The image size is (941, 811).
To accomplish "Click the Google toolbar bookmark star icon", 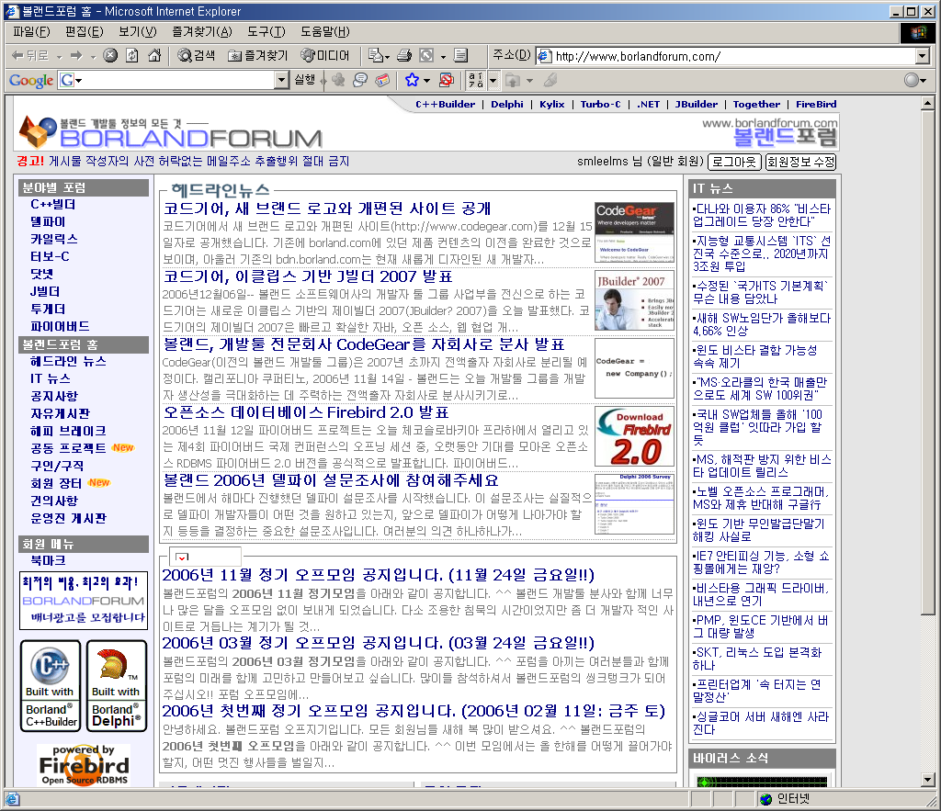I will pos(413,81).
